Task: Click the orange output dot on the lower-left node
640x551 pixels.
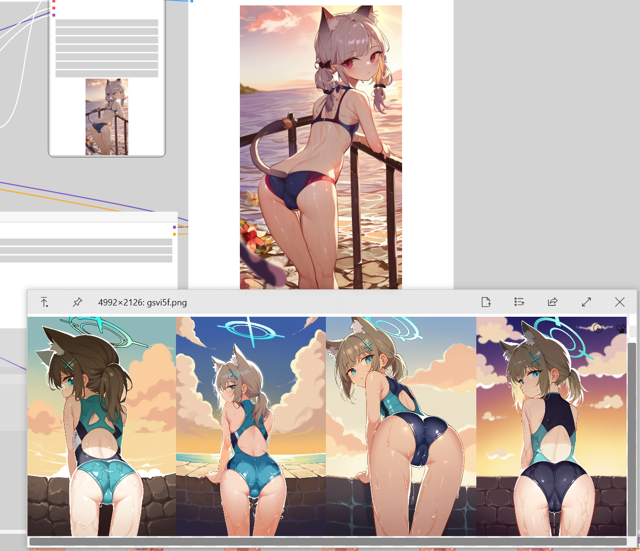Action: point(175,234)
